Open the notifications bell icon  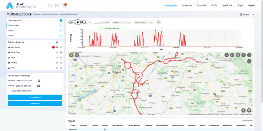pyautogui.click(x=64, y=6)
